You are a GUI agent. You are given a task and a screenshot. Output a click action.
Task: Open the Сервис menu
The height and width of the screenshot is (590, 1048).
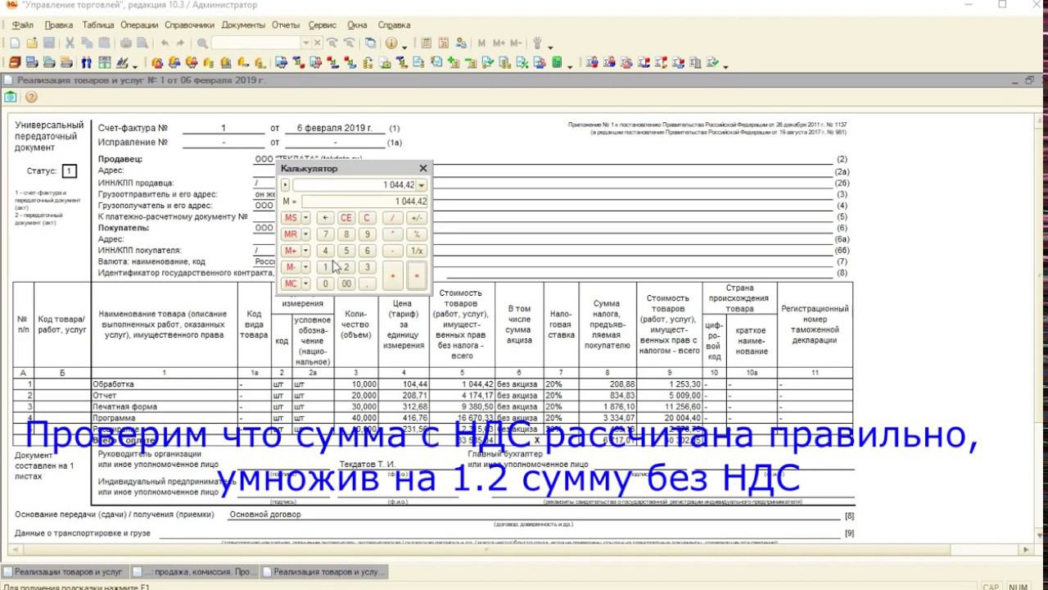[x=323, y=25]
